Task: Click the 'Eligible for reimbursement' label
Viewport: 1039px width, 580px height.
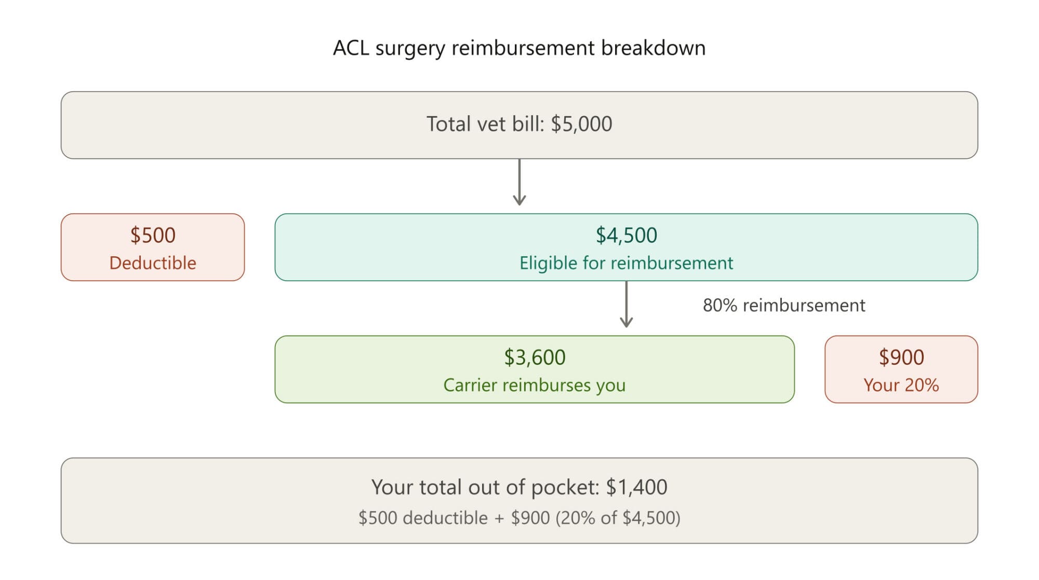Action: click(x=626, y=263)
